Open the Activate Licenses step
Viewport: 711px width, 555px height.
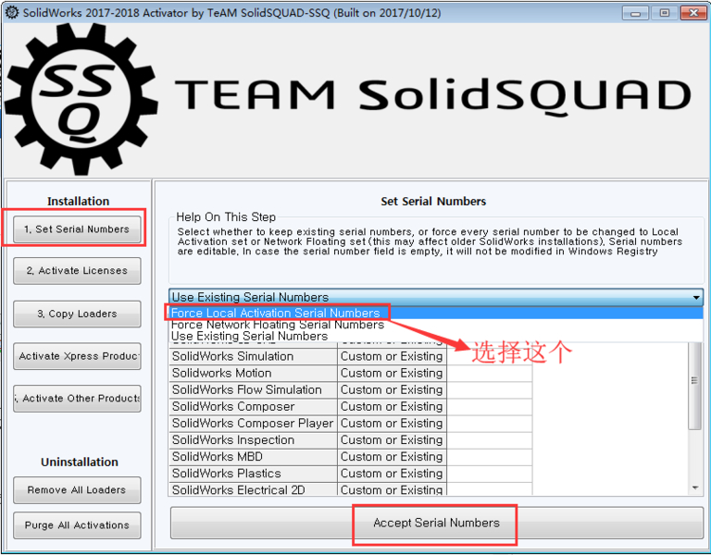(x=77, y=270)
